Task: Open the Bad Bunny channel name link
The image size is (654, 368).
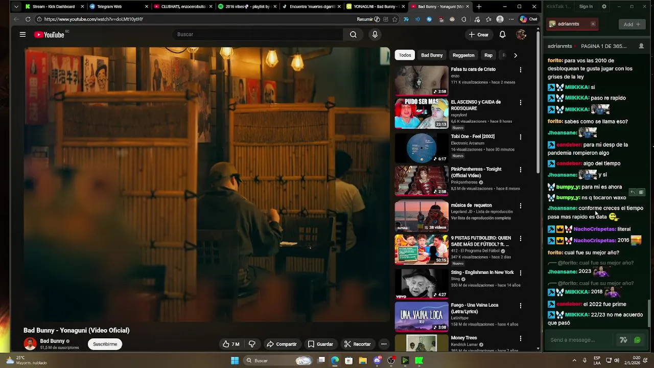Action: click(x=52, y=341)
